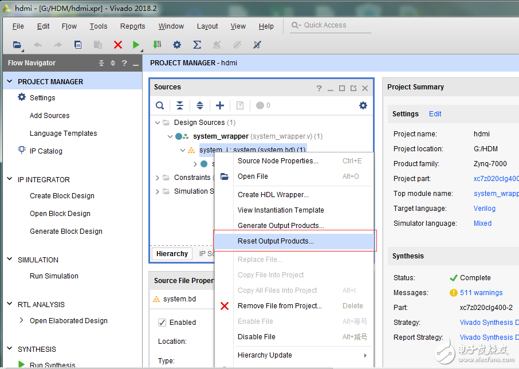Search in the Sources panel
This screenshot has width=519, height=369.
(160, 105)
